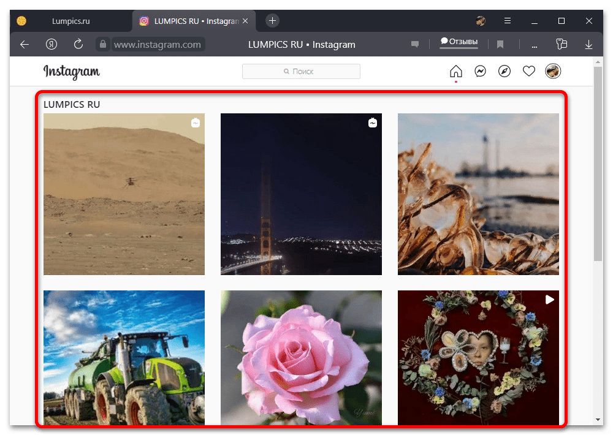Click the Отзывы reviews button
The height and width of the screenshot is (435, 613).
tap(459, 42)
